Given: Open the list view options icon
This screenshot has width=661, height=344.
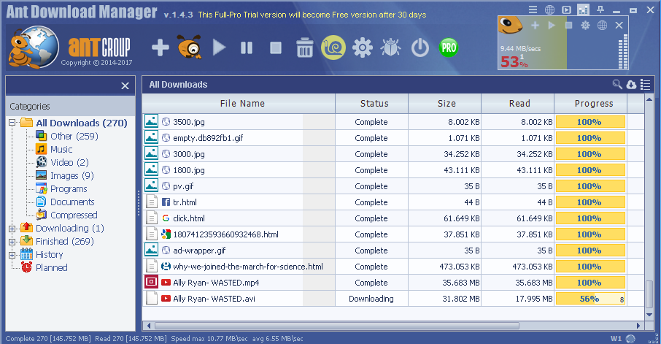Looking at the screenshot, I should (x=646, y=85).
